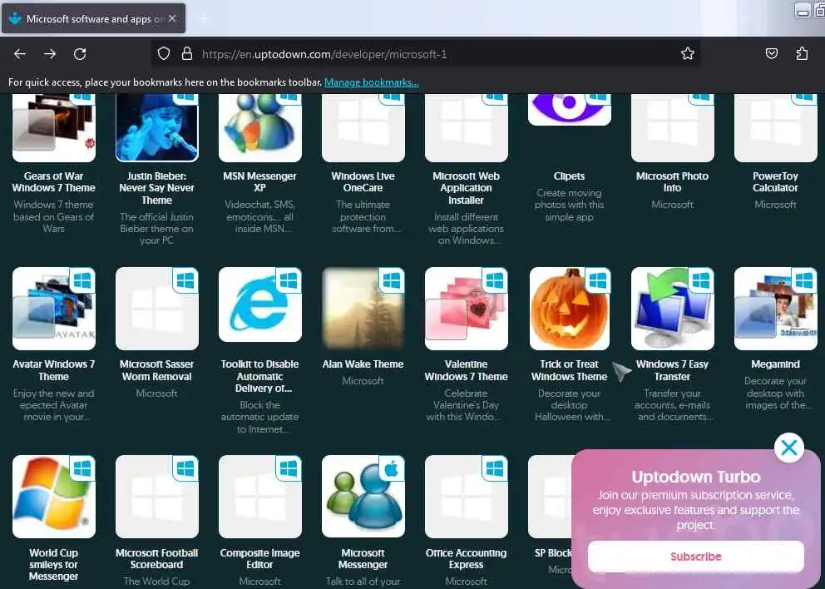Screen dimensions: 825x589
Task: Click Microsoft Football Scoreboard title
Action: (x=157, y=558)
